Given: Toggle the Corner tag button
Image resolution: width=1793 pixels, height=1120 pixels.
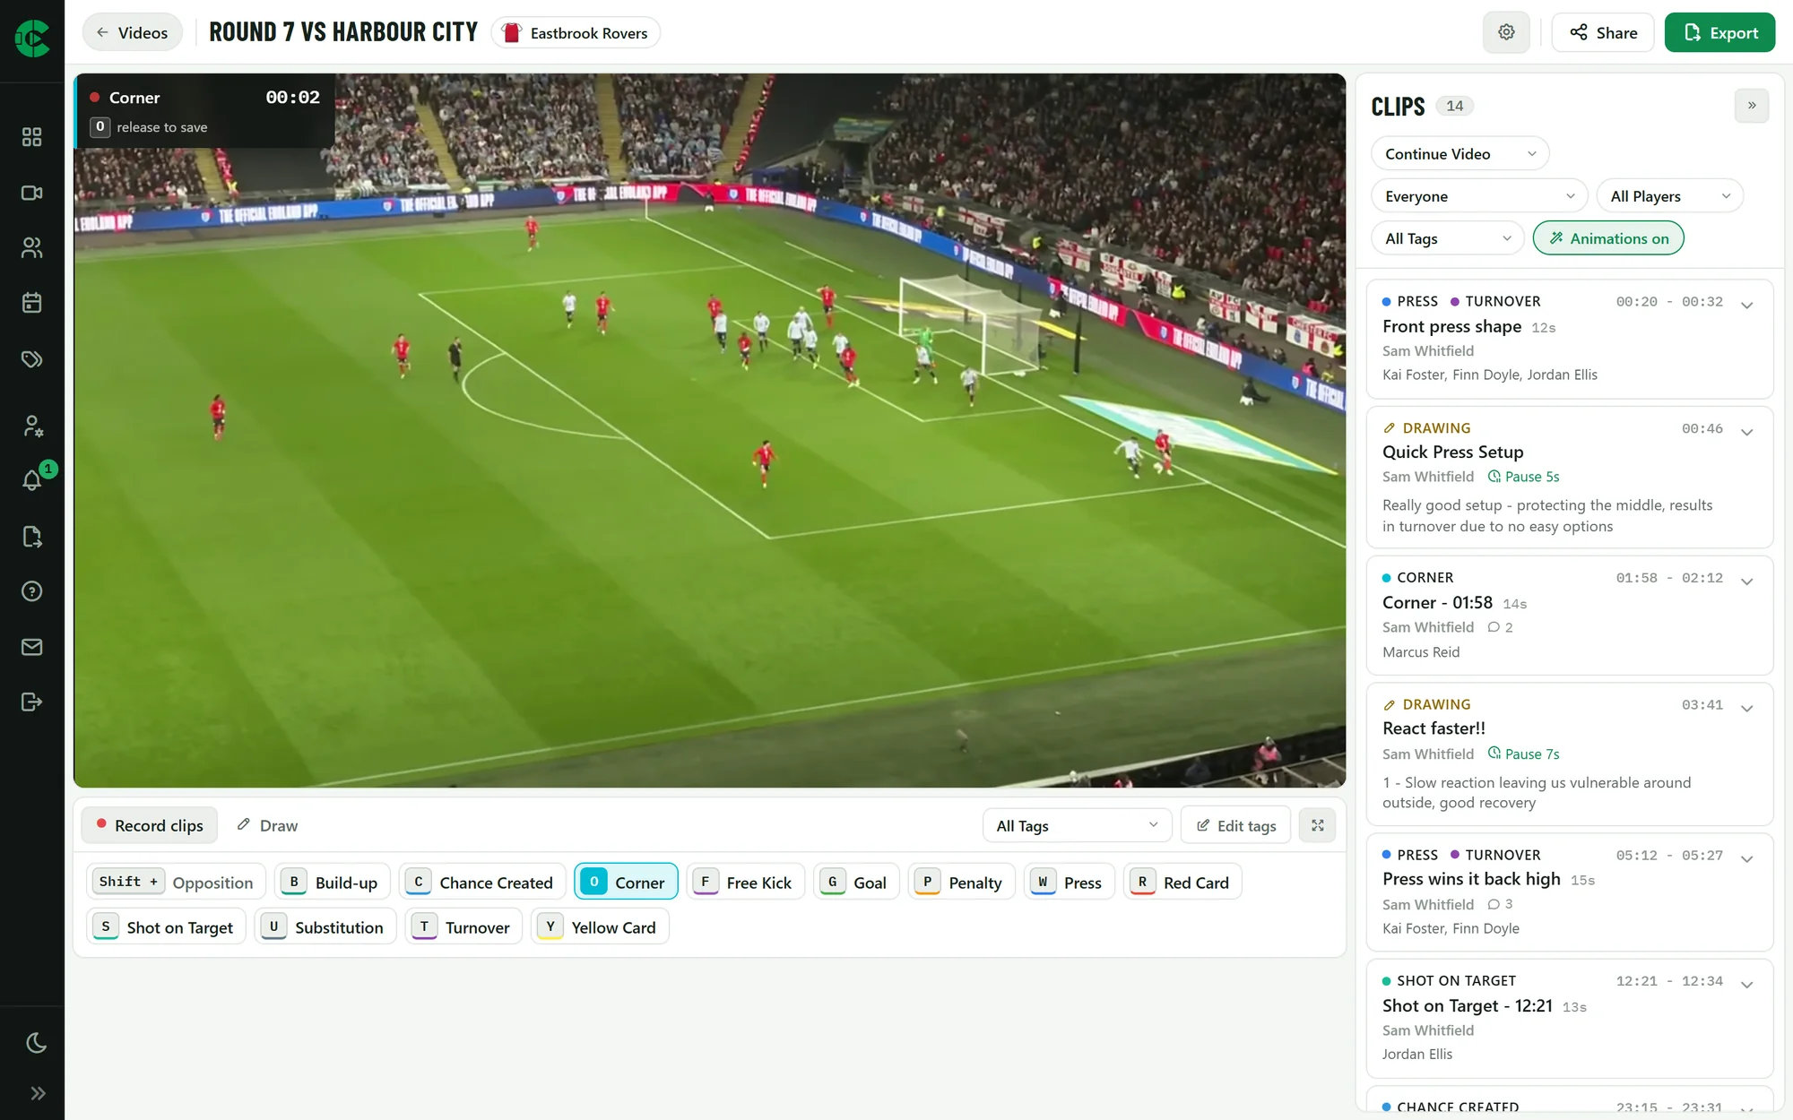Looking at the screenshot, I should [626, 882].
